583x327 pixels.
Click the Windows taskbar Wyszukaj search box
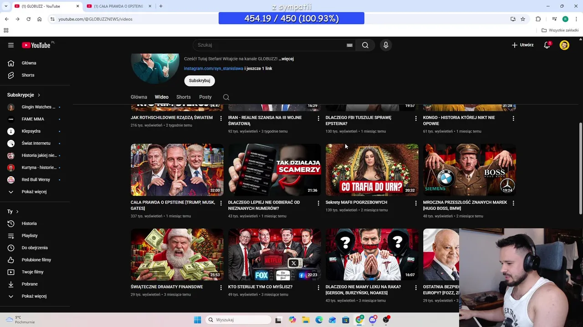[x=238, y=320]
